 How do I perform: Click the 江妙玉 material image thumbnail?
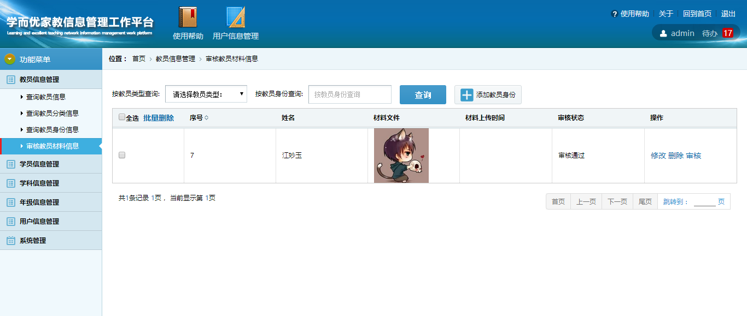coord(401,156)
